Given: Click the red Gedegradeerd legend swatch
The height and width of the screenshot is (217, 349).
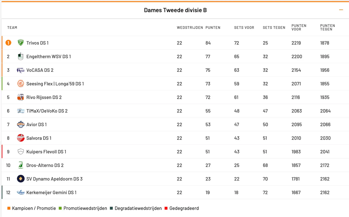Looking at the screenshot, I should point(166,208).
